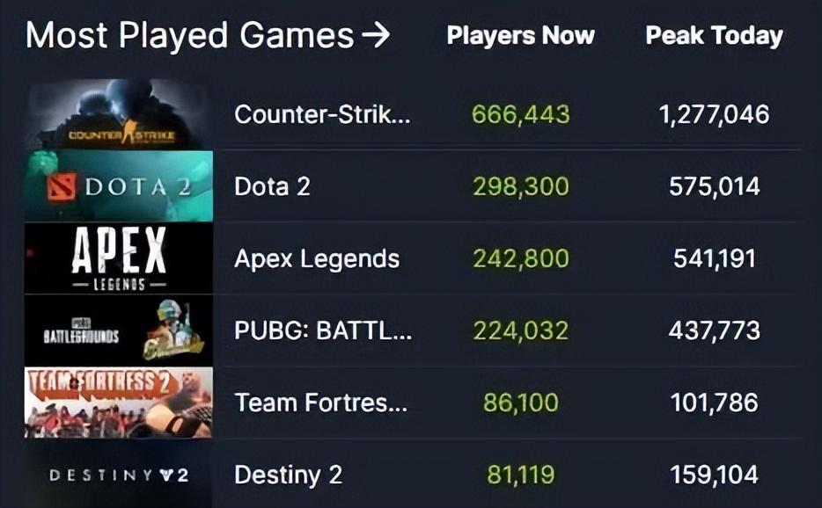The image size is (822, 508).
Task: Open the Destiny 2 title link
Action: click(289, 475)
